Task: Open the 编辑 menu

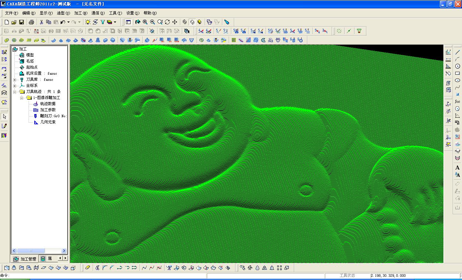Action: [x=29, y=13]
